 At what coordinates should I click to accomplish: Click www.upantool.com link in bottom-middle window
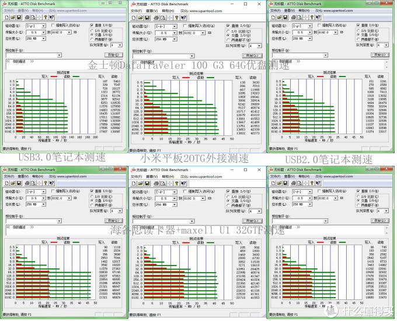[x=206, y=177]
